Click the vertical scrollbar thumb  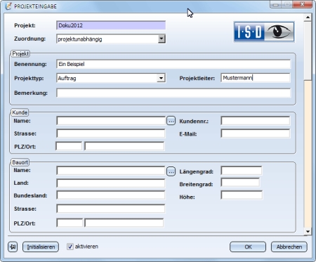tap(308, 51)
